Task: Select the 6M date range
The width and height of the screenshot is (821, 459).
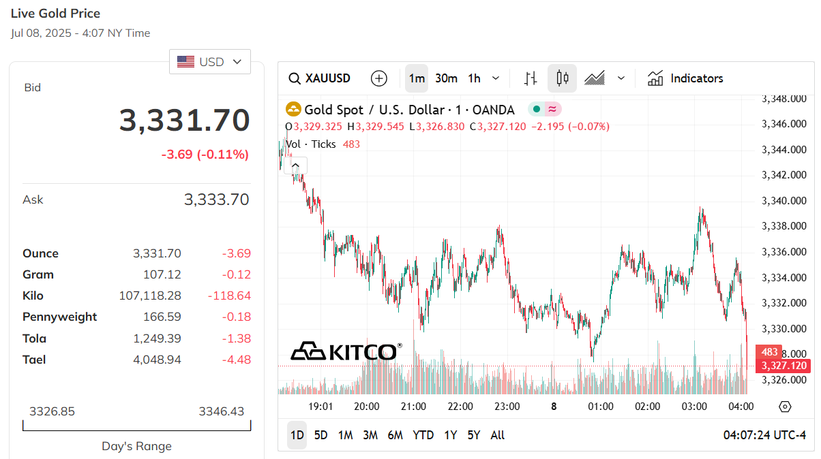Action: (395, 435)
